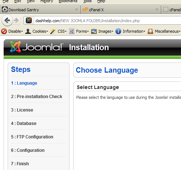Click the browser Back arrow button
Screen dimensions: 181x170
click(7, 20)
